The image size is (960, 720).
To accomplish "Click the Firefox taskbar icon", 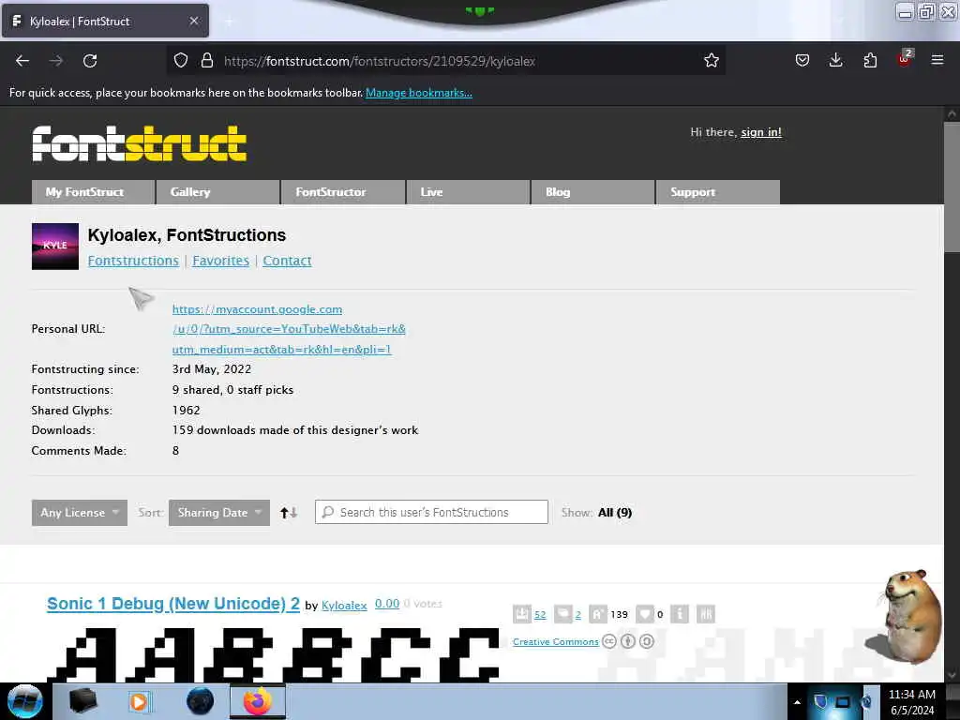I will [258, 701].
